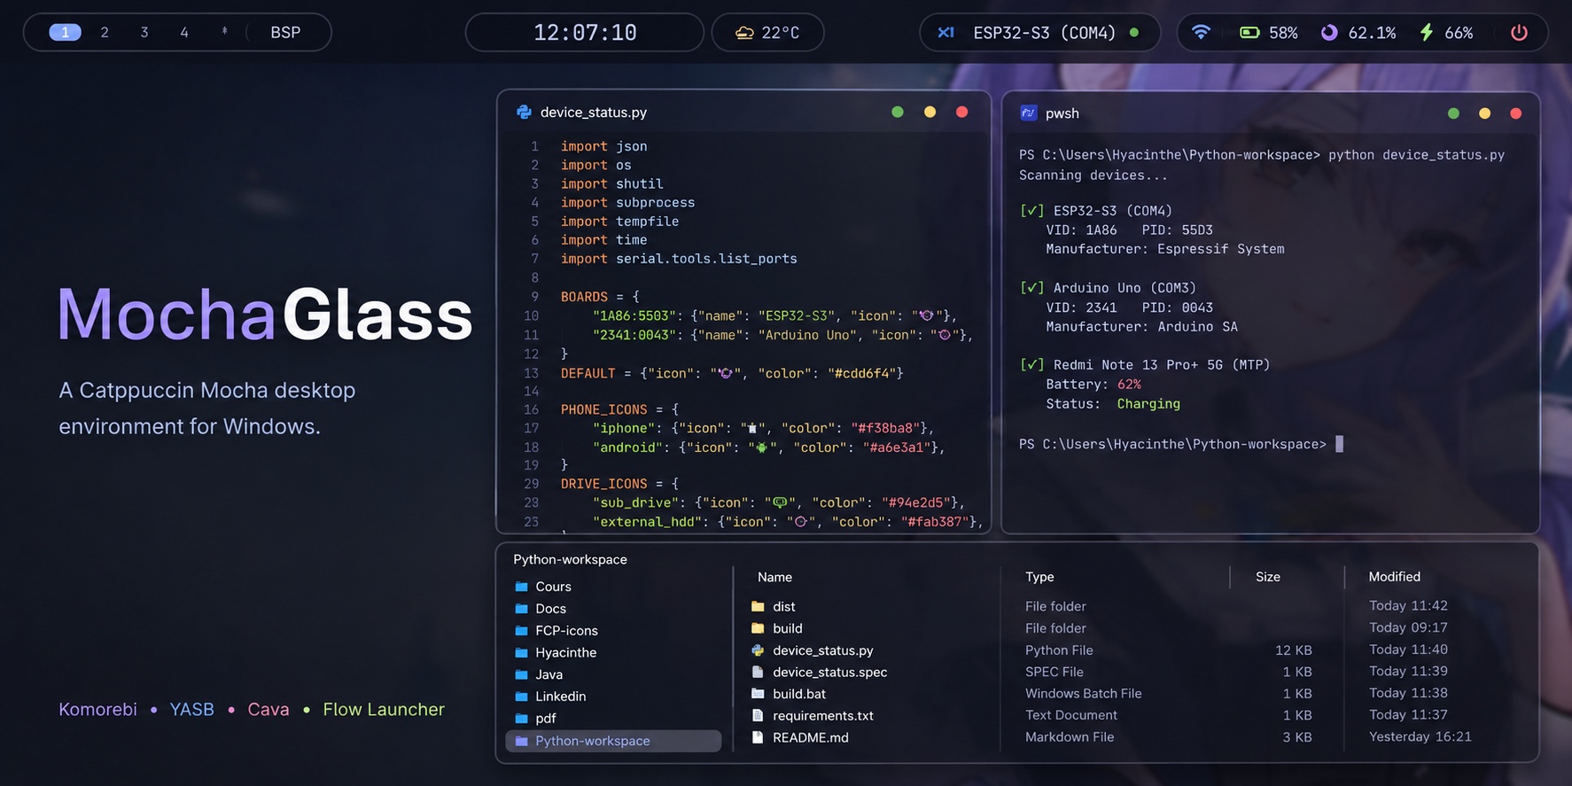This screenshot has width=1572, height=786.
Task: Click the BSP layout indicator
Action: [285, 33]
